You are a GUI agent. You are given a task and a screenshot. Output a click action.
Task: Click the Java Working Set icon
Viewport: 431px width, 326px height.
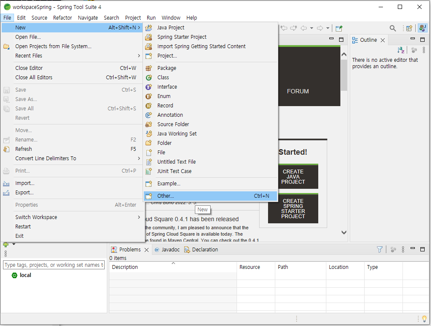coord(149,134)
